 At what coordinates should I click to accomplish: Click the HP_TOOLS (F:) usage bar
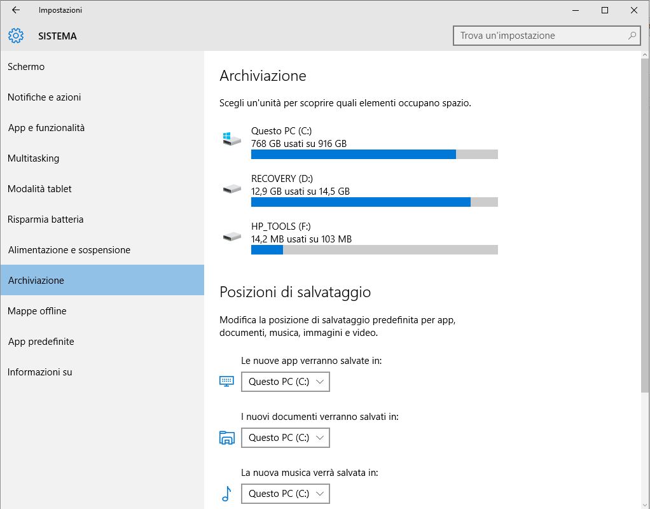coord(374,250)
